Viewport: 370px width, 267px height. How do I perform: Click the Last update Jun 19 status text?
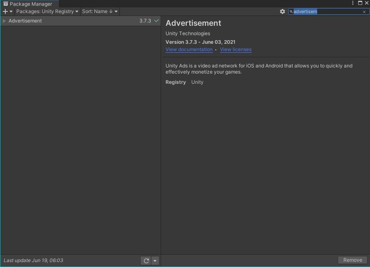pos(33,260)
